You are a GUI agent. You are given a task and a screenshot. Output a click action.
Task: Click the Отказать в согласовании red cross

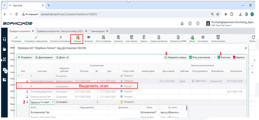(61, 37)
